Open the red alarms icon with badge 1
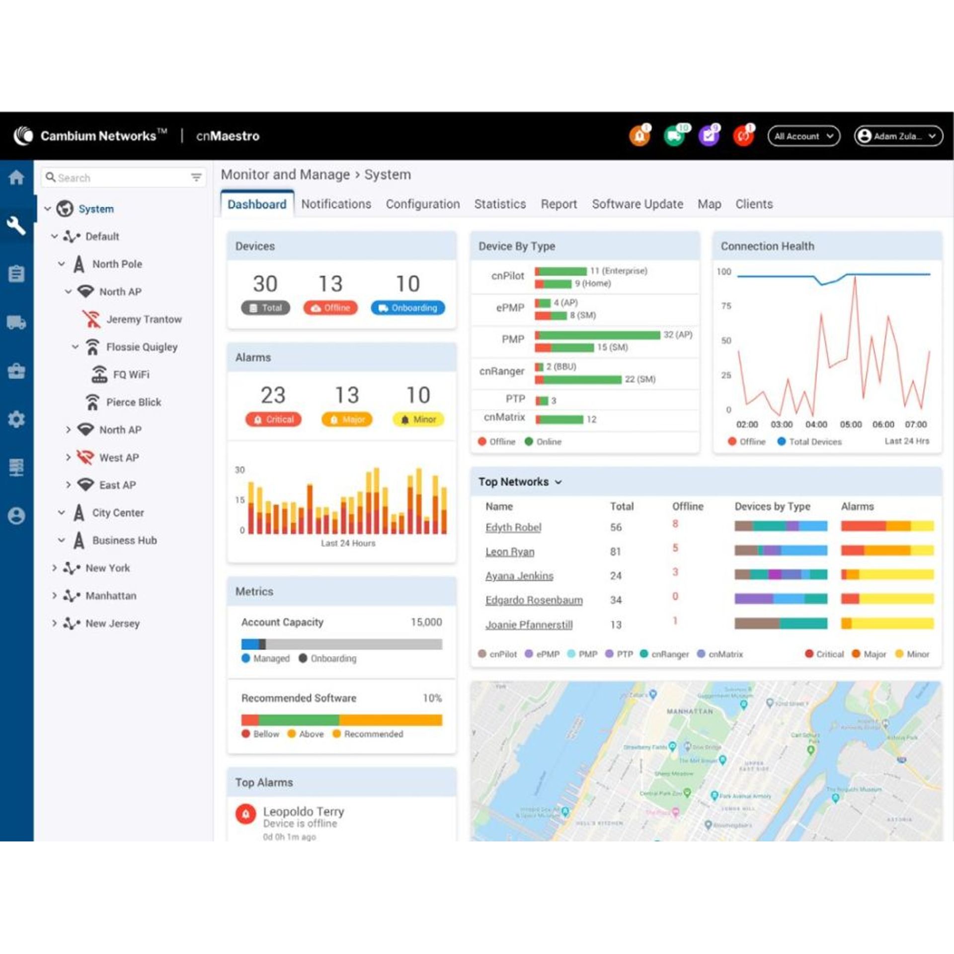 click(744, 135)
